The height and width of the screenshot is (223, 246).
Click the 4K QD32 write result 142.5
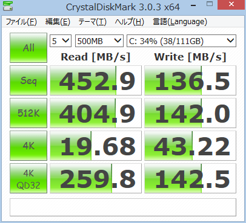pos(190,178)
